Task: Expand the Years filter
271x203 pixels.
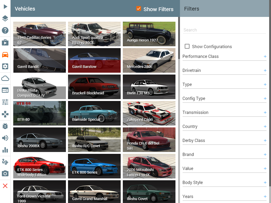Action: click(x=224, y=196)
